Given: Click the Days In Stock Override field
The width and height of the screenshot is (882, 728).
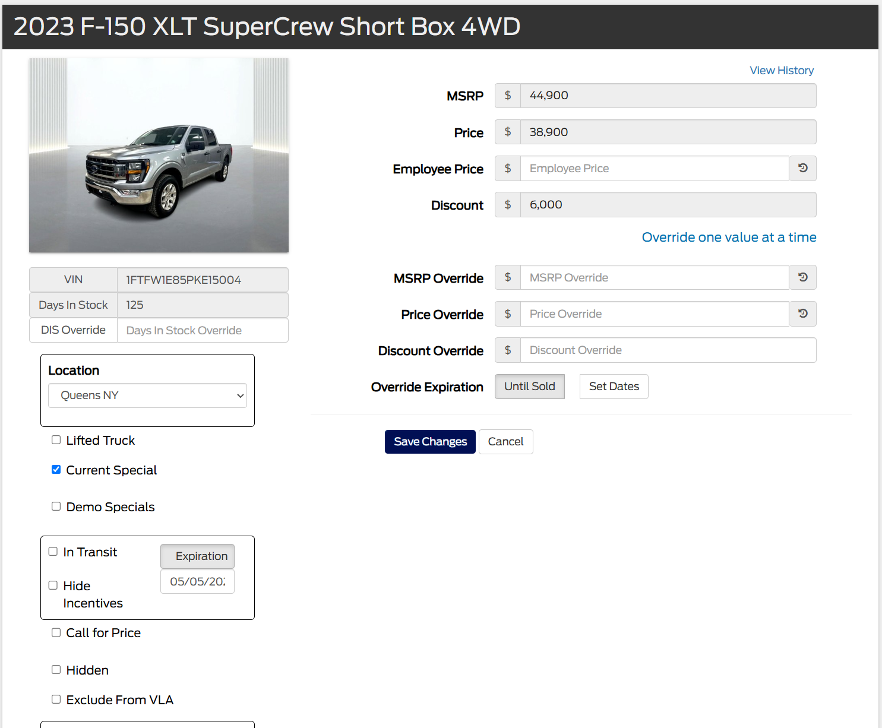Looking at the screenshot, I should click(203, 330).
